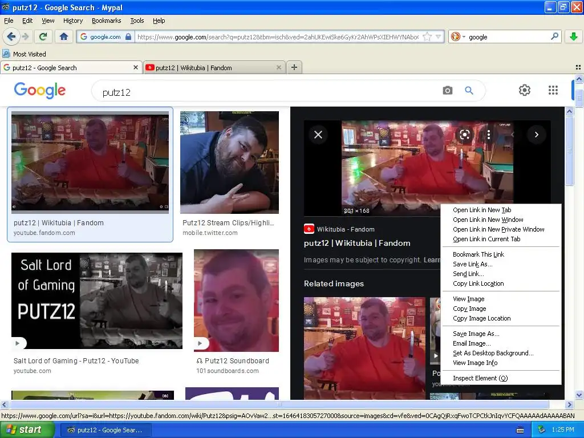
Task: Click the Google logo
Action: [x=40, y=91]
